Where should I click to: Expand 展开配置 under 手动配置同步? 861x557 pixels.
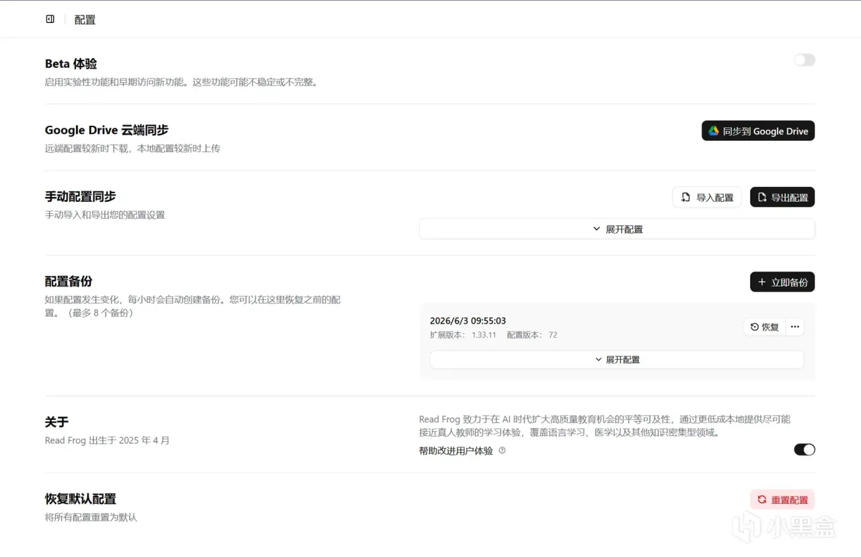(x=617, y=229)
